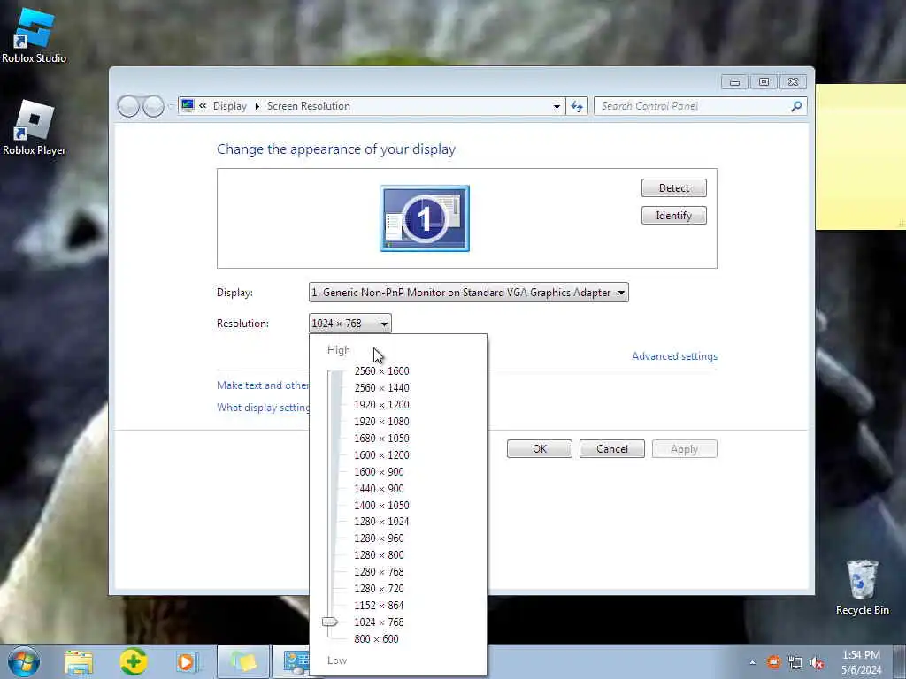
Task: Choose the 1920 × 1080 resolution
Action: pyautogui.click(x=381, y=422)
